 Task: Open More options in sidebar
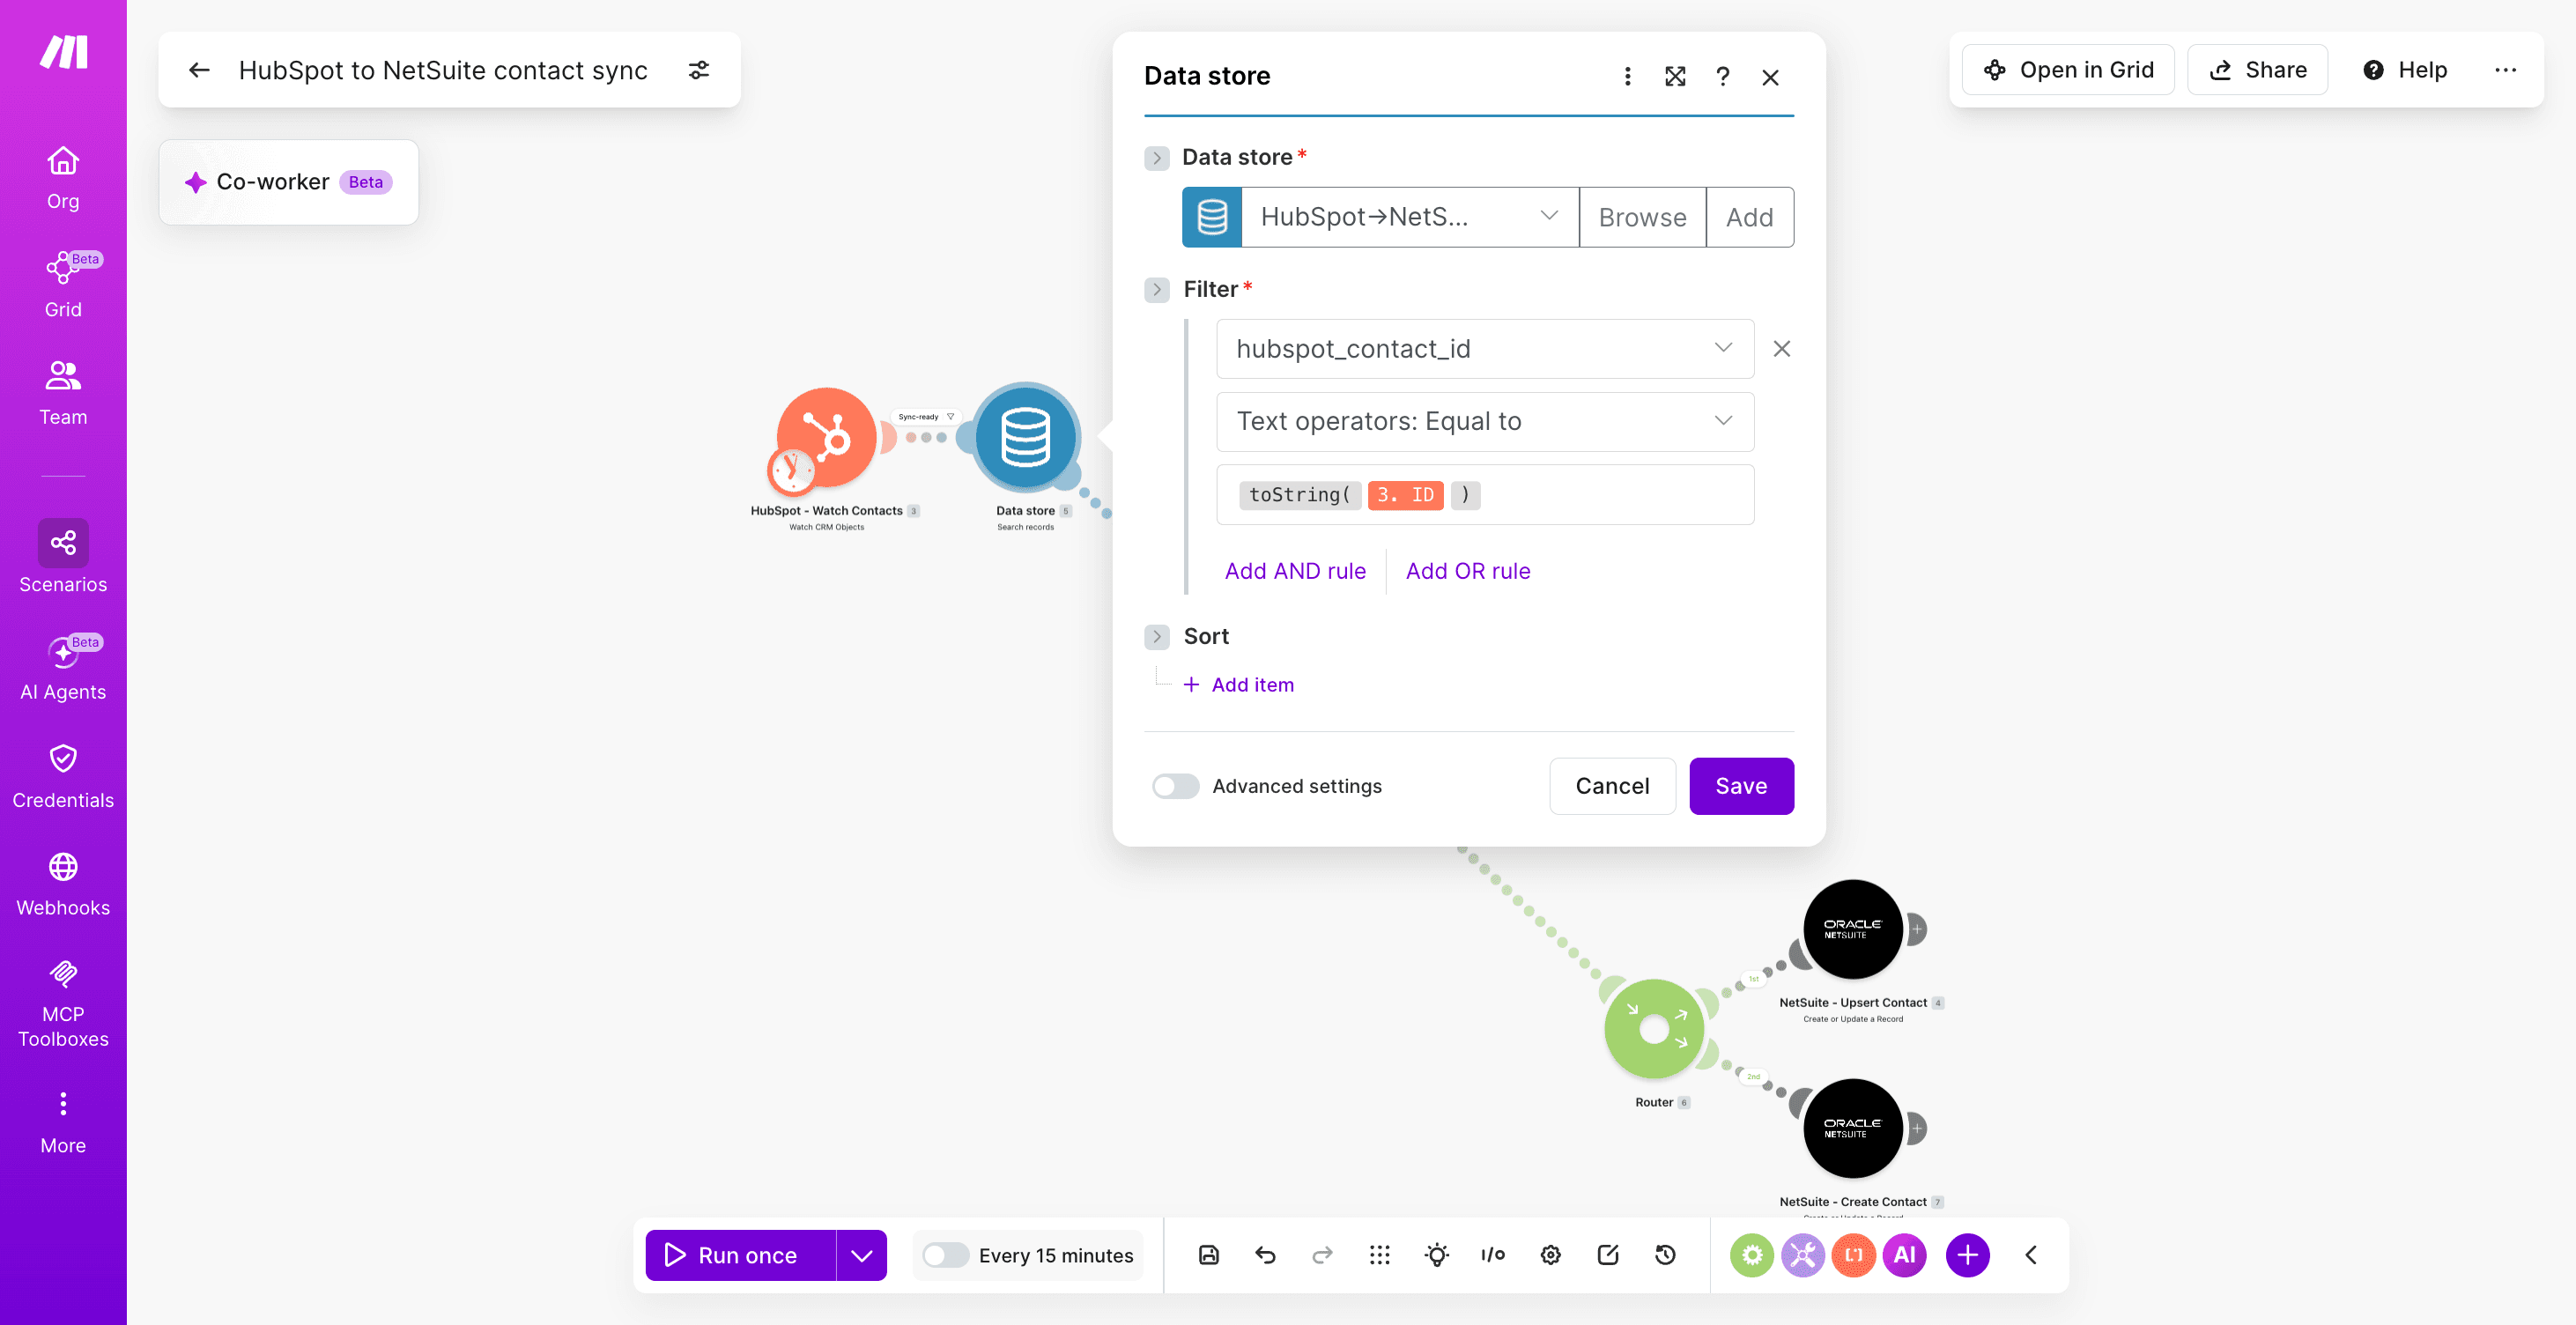pyautogui.click(x=63, y=1122)
